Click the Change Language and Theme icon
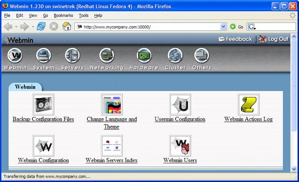 coord(112,104)
